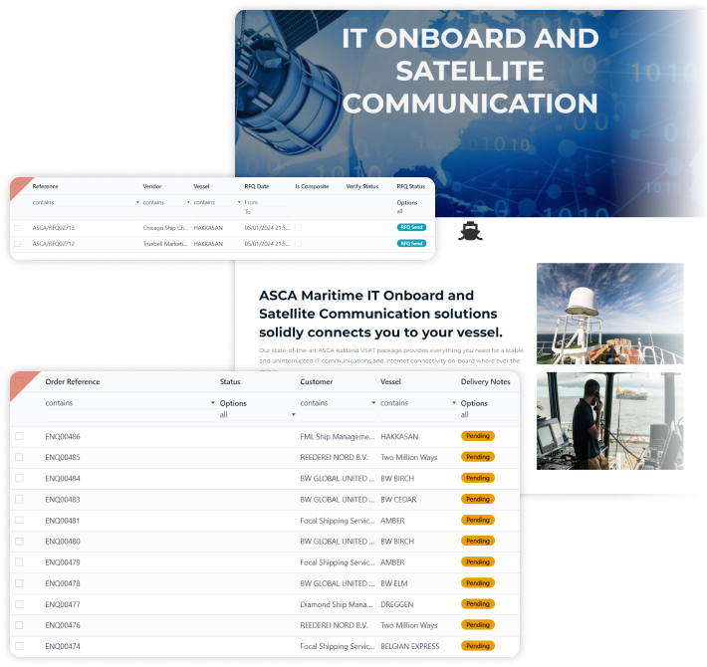Open order ENQ00485
The width and height of the screenshot is (707, 667).
pyautogui.click(x=63, y=457)
